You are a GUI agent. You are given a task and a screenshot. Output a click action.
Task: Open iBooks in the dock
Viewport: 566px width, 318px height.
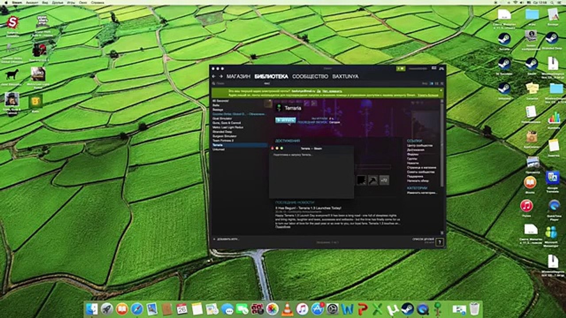[x=122, y=309]
